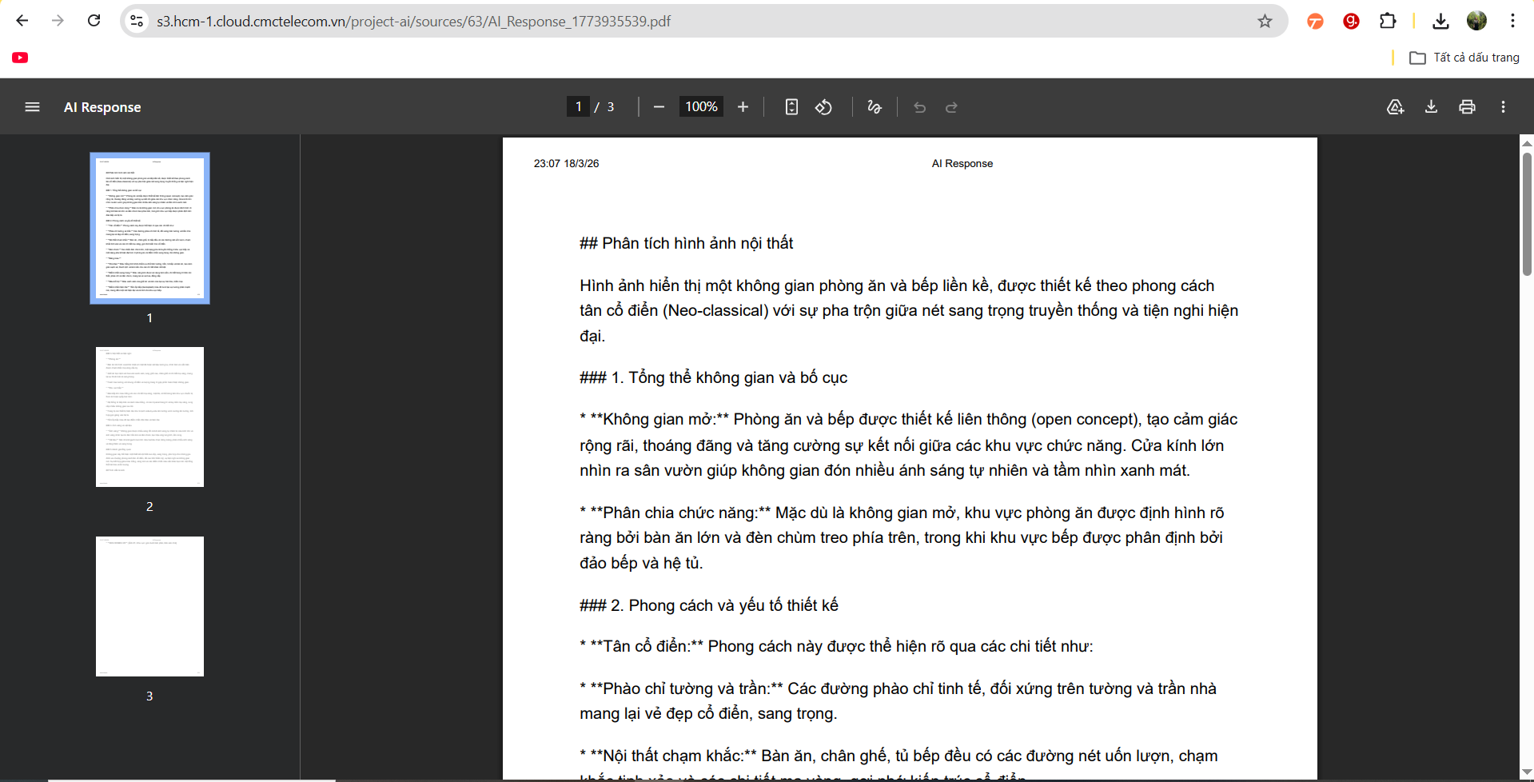Click the undo arrow in PDF toolbar
The image size is (1534, 782).
pos(919,107)
